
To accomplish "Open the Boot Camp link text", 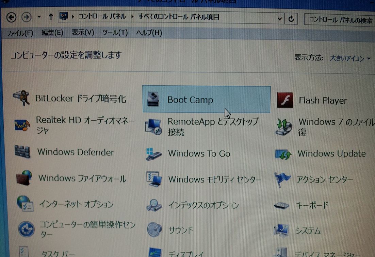I will (190, 100).
